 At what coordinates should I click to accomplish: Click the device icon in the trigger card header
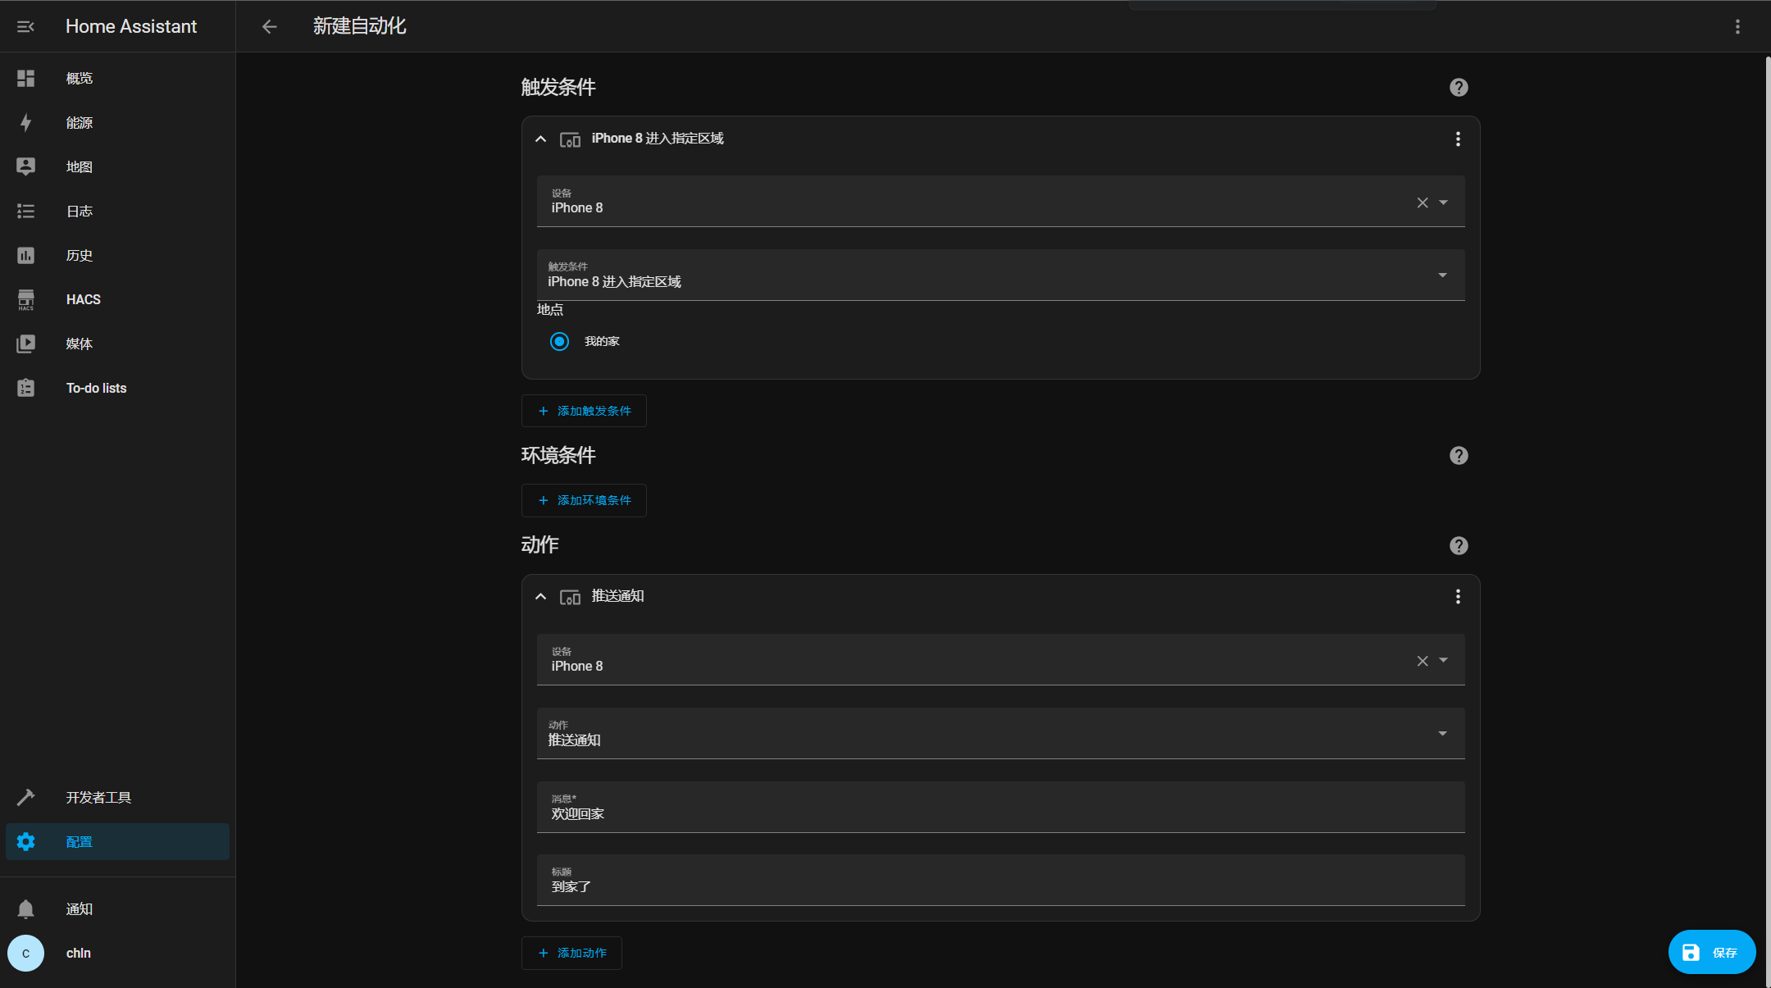[570, 139]
